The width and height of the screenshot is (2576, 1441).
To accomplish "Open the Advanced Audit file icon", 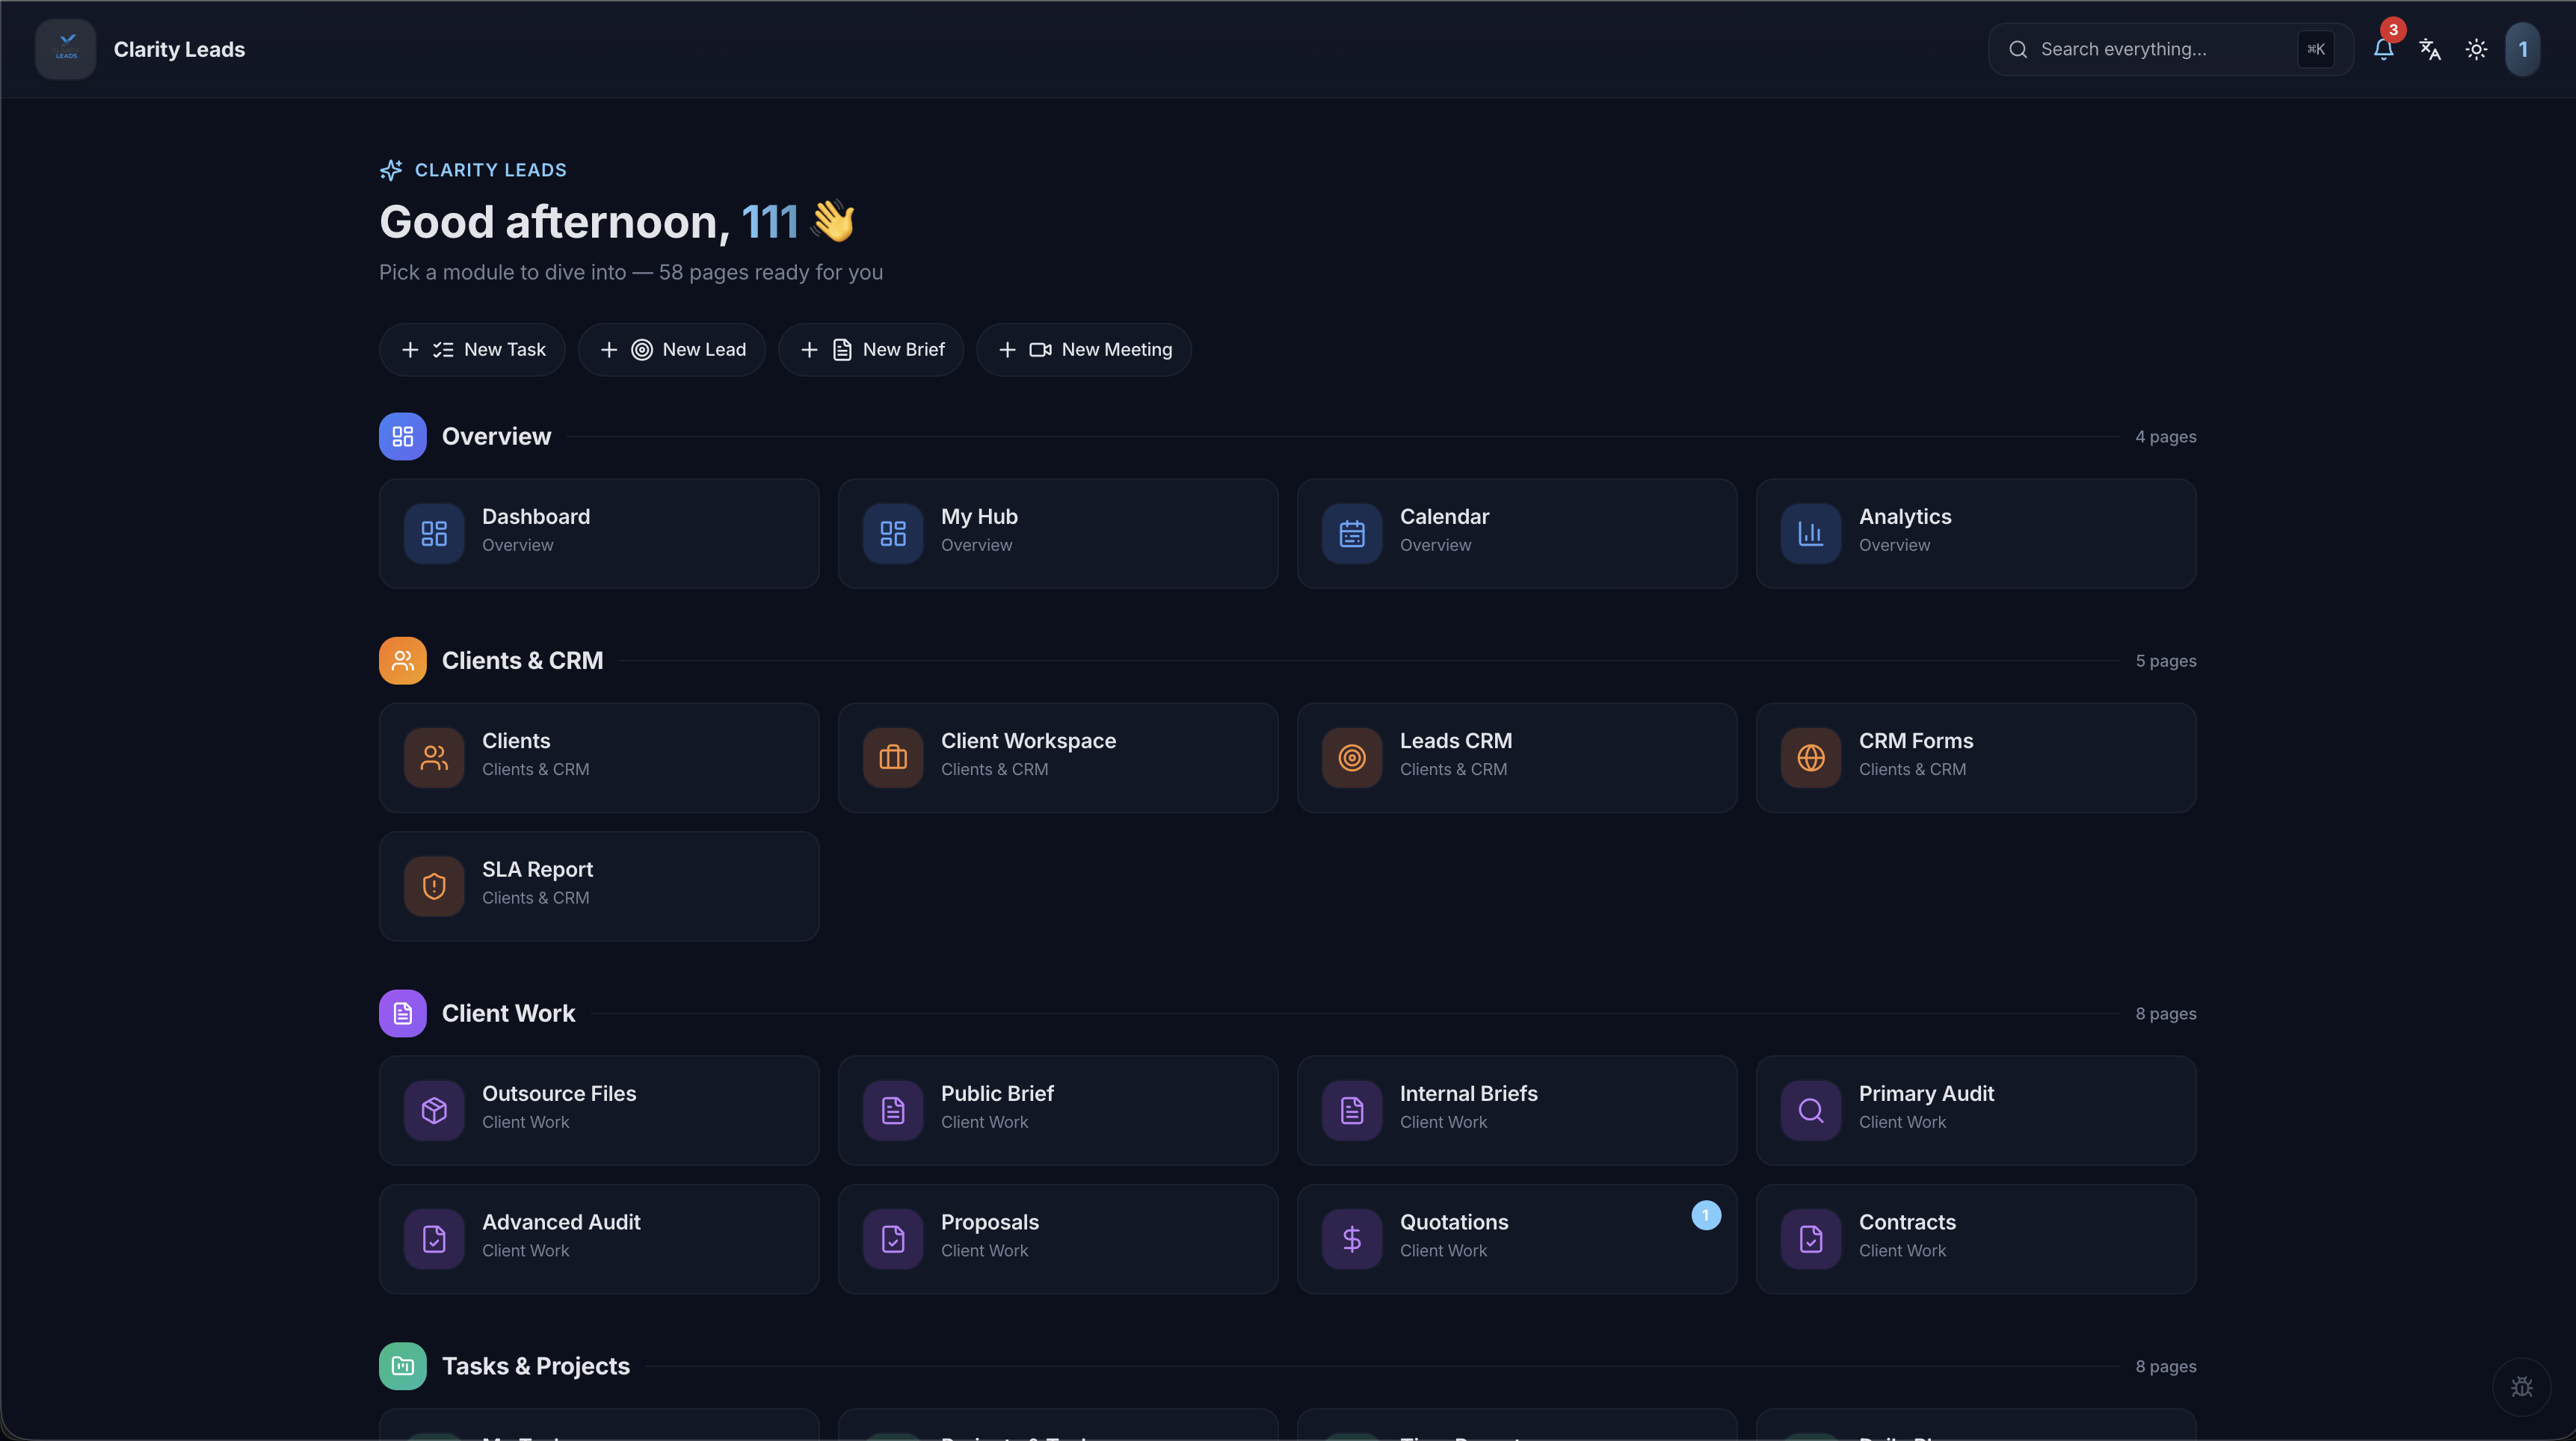I will pos(434,1239).
